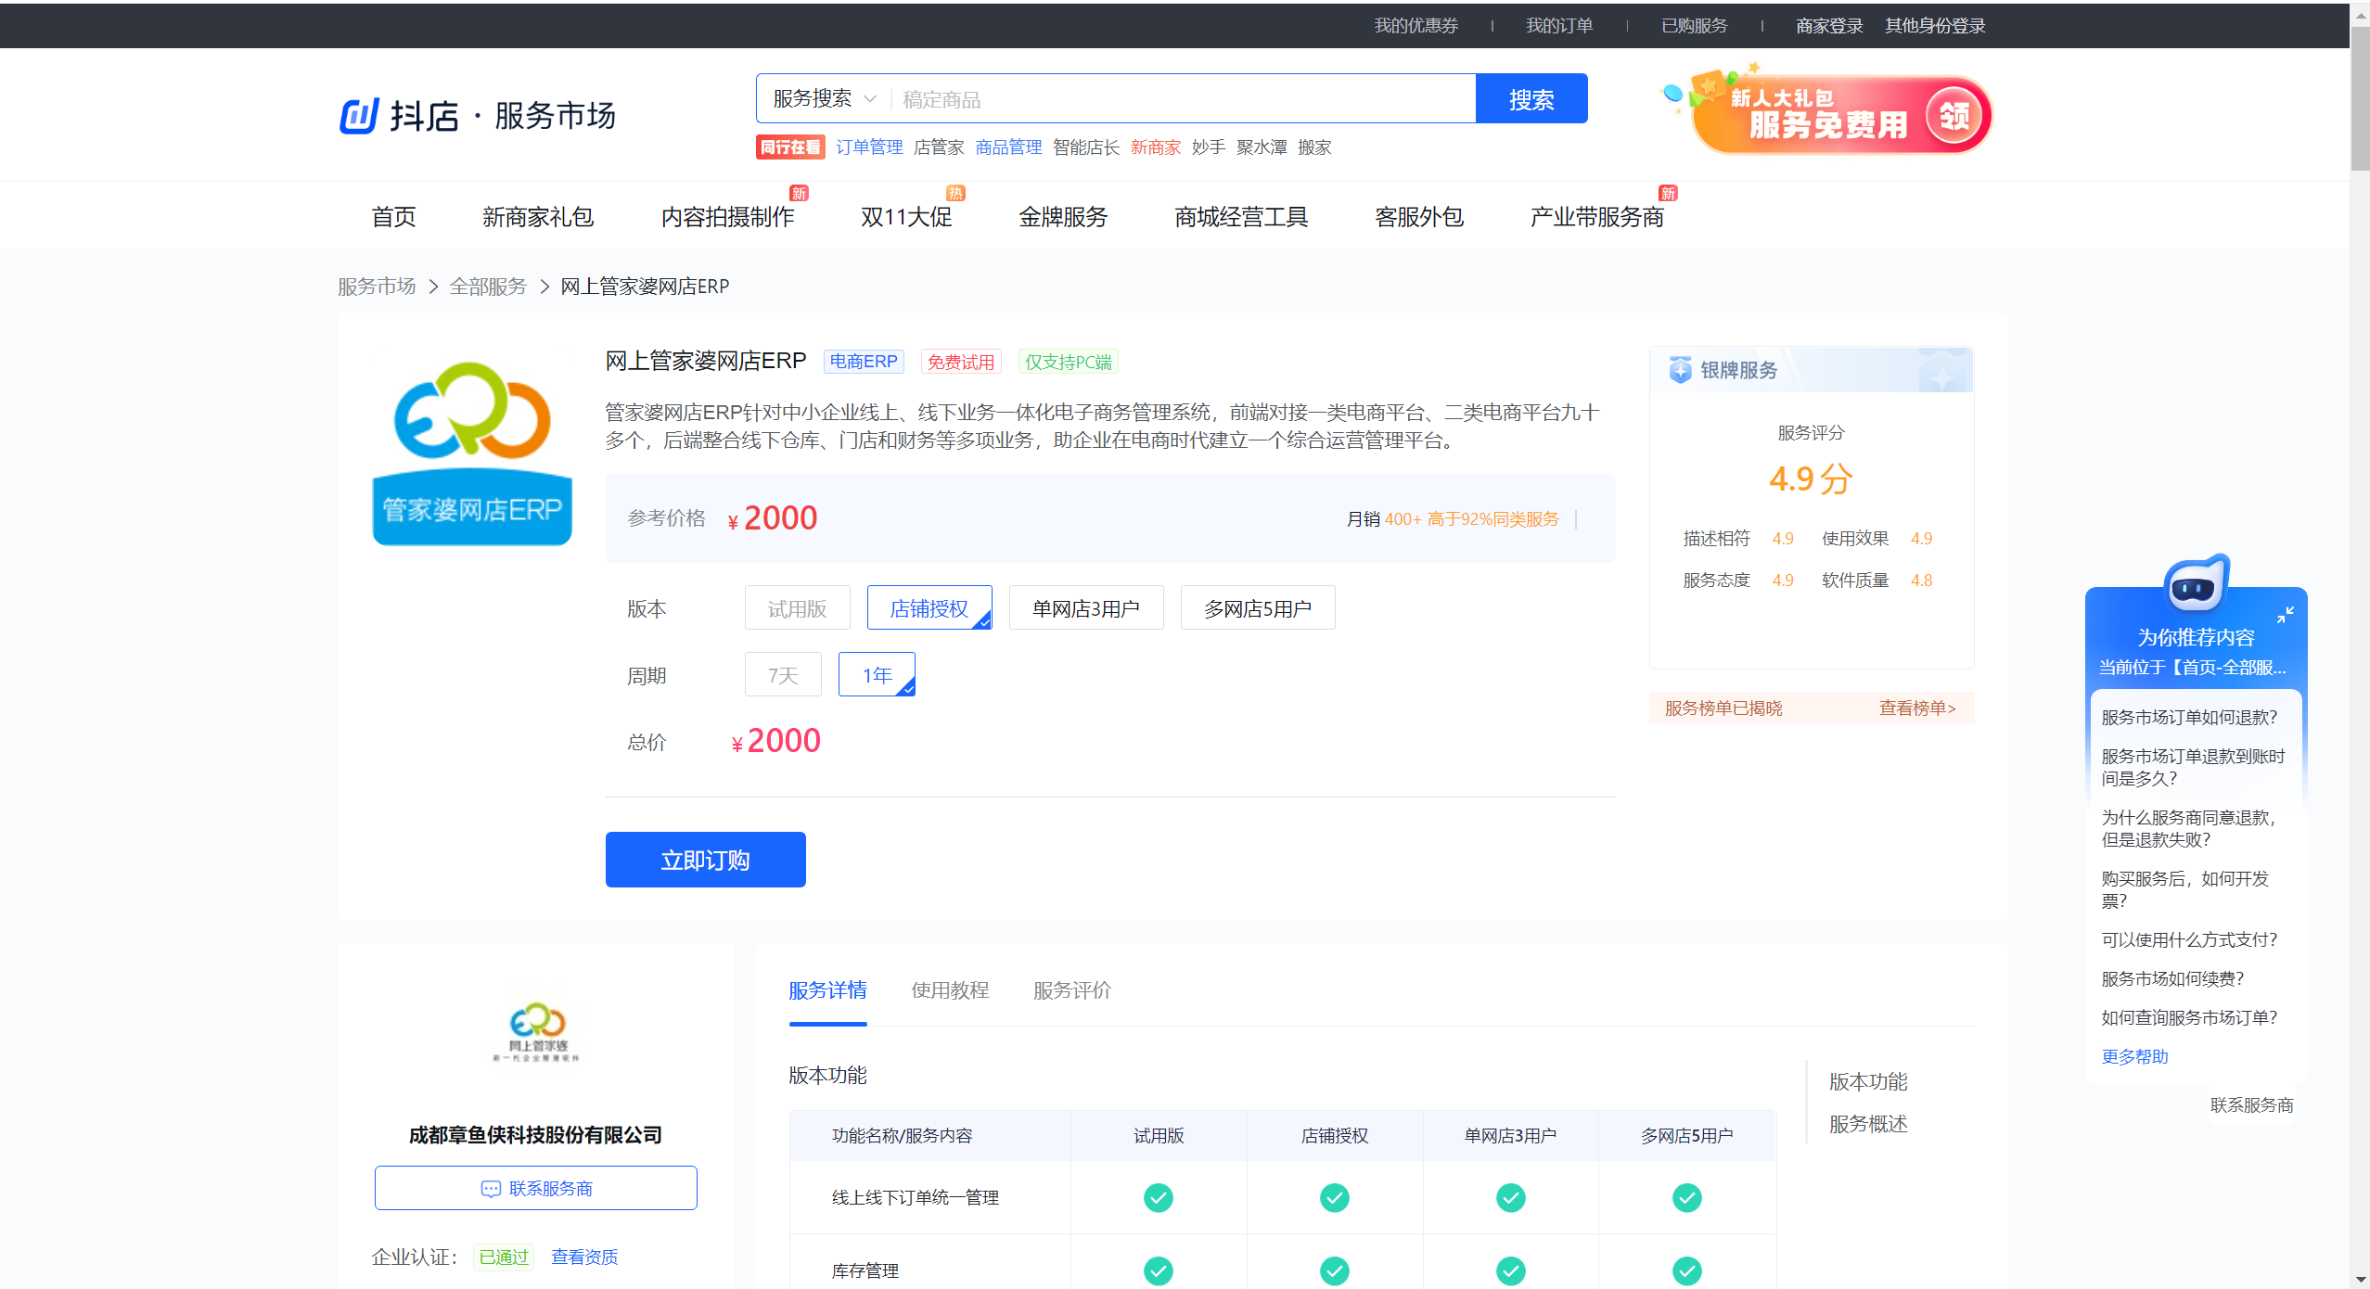Click the chat icon in 联系服务商 button
Image resolution: width=2370 pixels, height=1289 pixels.
pyautogui.click(x=491, y=1189)
